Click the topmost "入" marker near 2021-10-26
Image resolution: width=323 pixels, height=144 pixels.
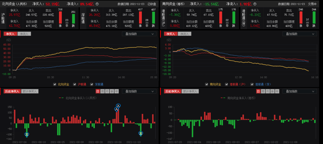pos(118,106)
